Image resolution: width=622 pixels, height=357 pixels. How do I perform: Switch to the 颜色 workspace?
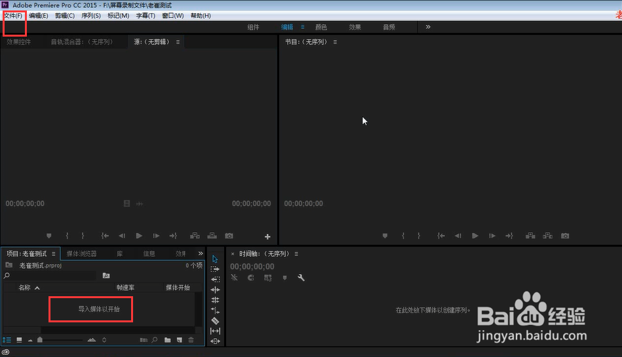pos(321,27)
